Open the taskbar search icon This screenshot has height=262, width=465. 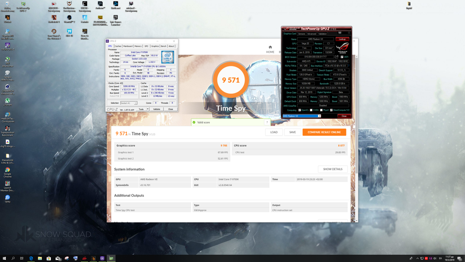click(x=13, y=258)
